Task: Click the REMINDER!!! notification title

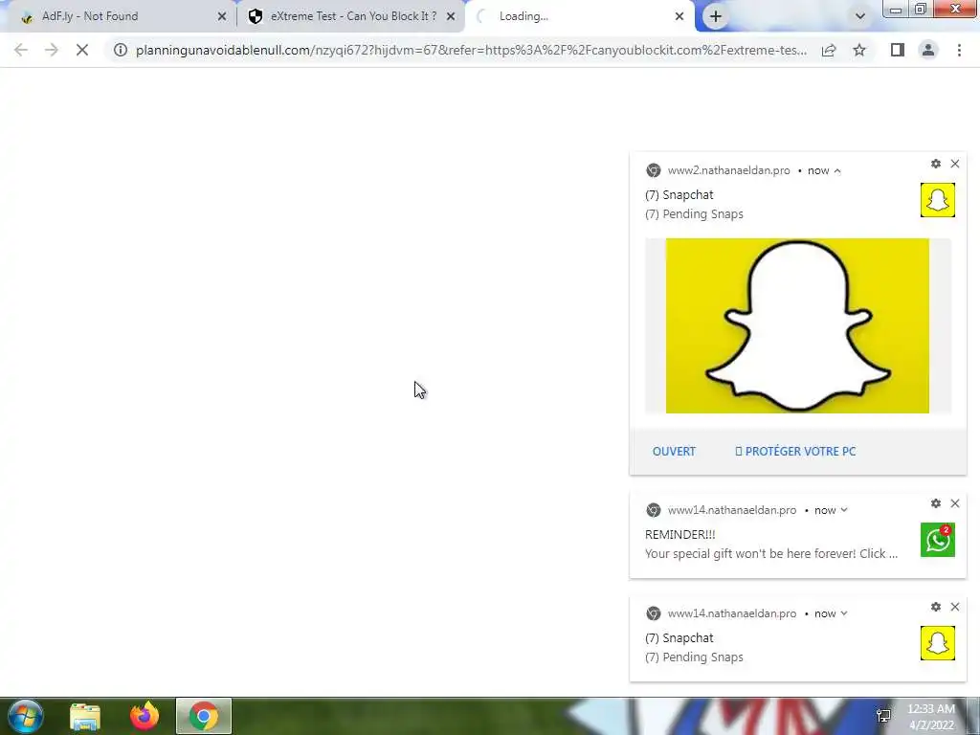Action: 680,535
